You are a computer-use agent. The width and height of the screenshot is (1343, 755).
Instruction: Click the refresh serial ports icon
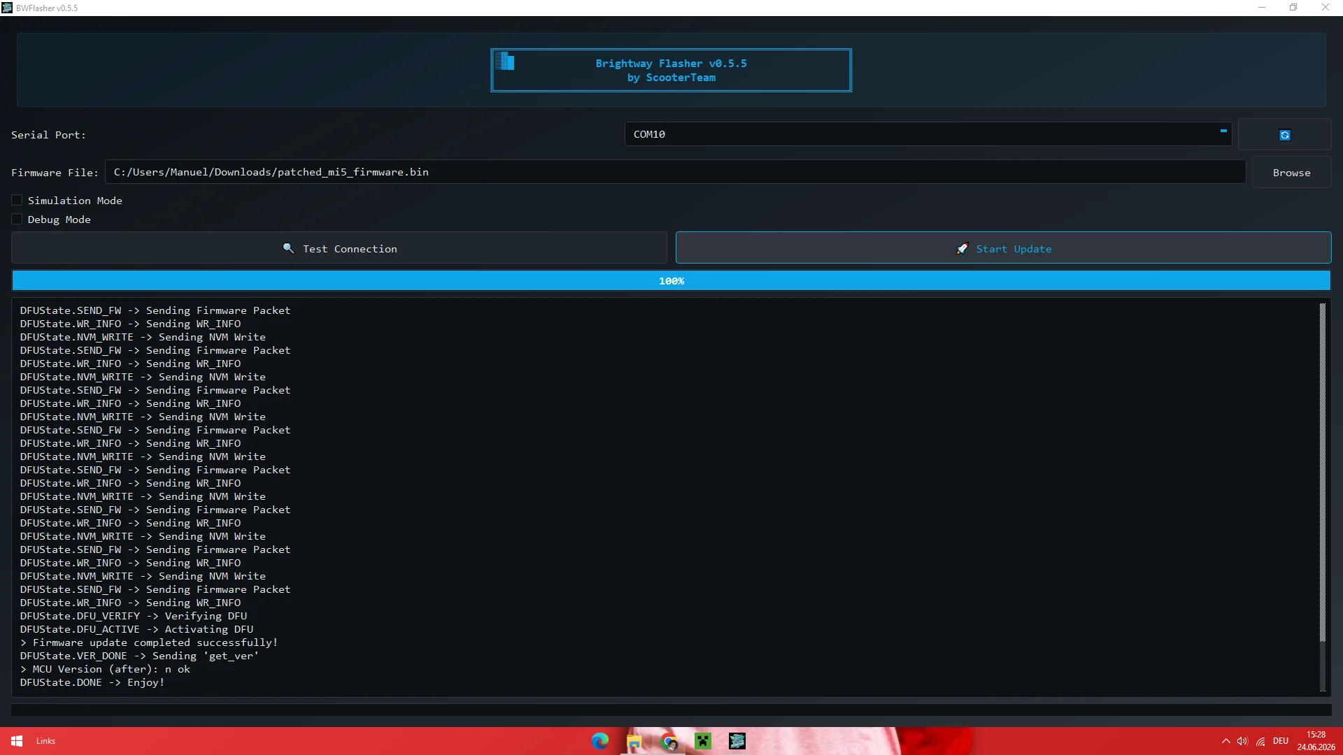coord(1284,135)
